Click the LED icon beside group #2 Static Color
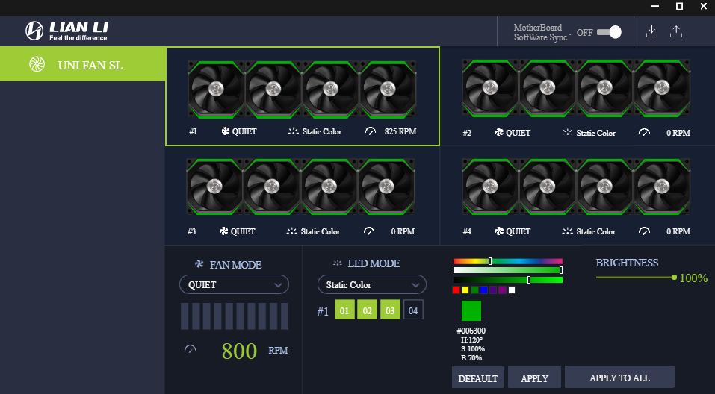Image resolution: width=715 pixels, height=394 pixels. click(567, 133)
